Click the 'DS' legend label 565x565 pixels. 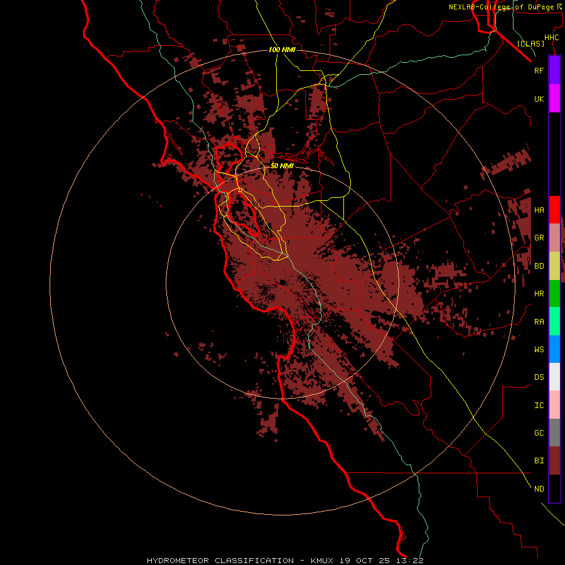click(x=539, y=377)
